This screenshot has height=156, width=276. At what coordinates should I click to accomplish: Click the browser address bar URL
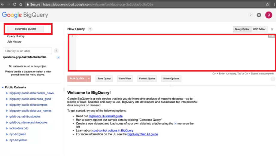(x=98, y=5)
